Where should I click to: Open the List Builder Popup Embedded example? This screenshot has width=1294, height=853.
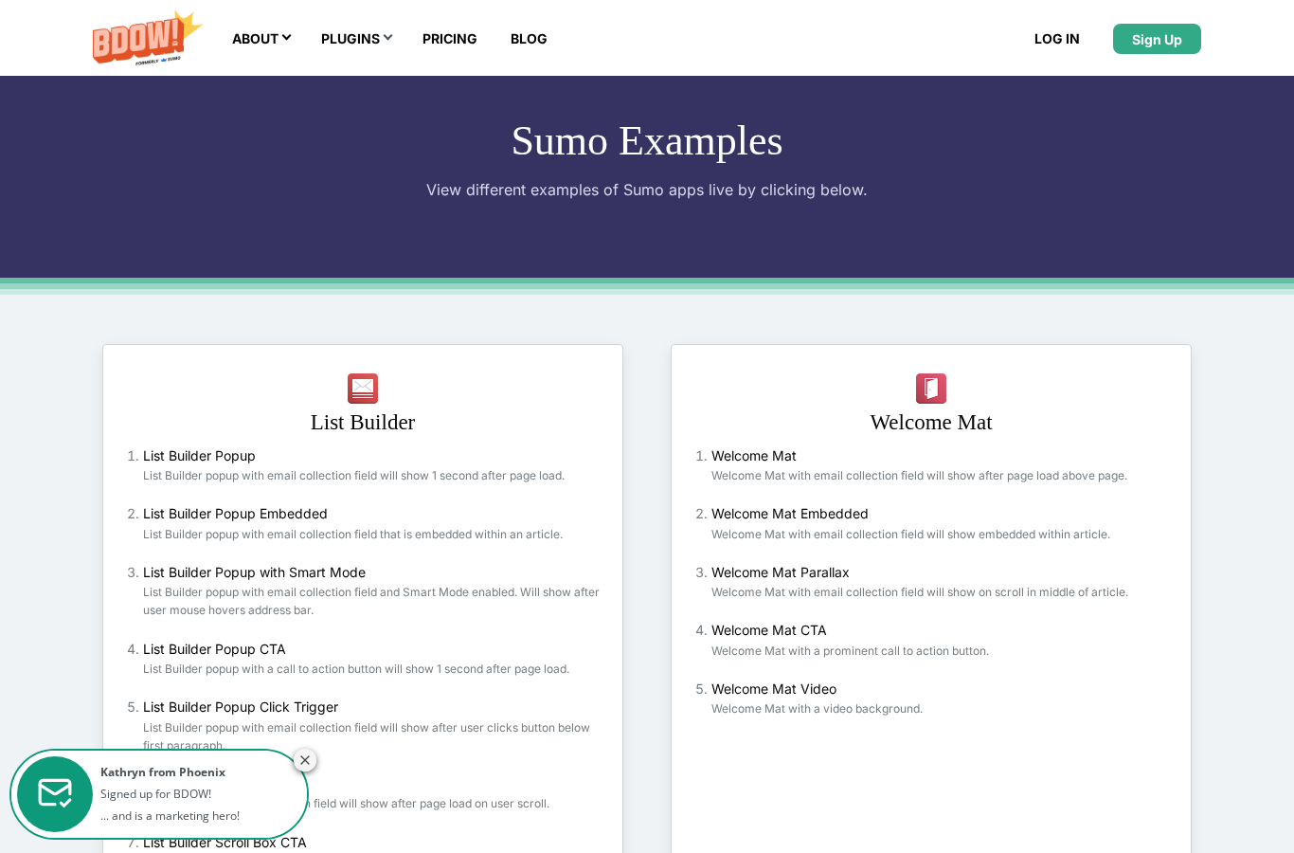click(235, 514)
